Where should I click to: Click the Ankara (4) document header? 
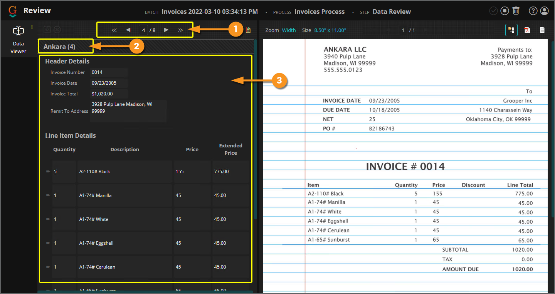[x=60, y=47]
